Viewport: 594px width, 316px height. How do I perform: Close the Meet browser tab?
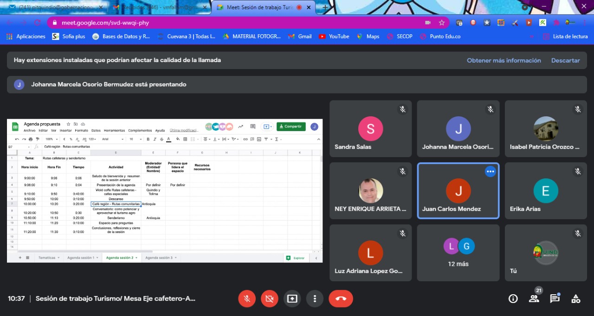(310, 7)
